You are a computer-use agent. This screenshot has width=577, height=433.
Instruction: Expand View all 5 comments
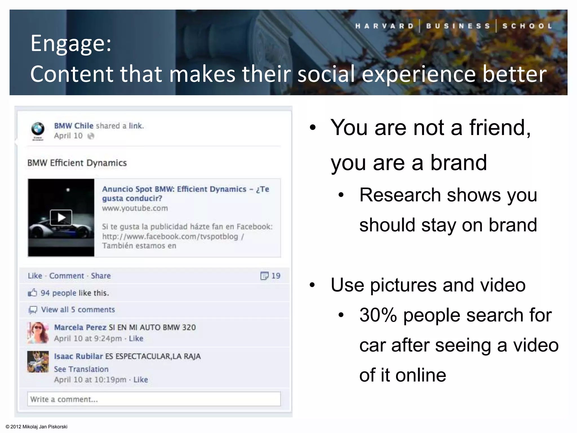tap(78, 310)
